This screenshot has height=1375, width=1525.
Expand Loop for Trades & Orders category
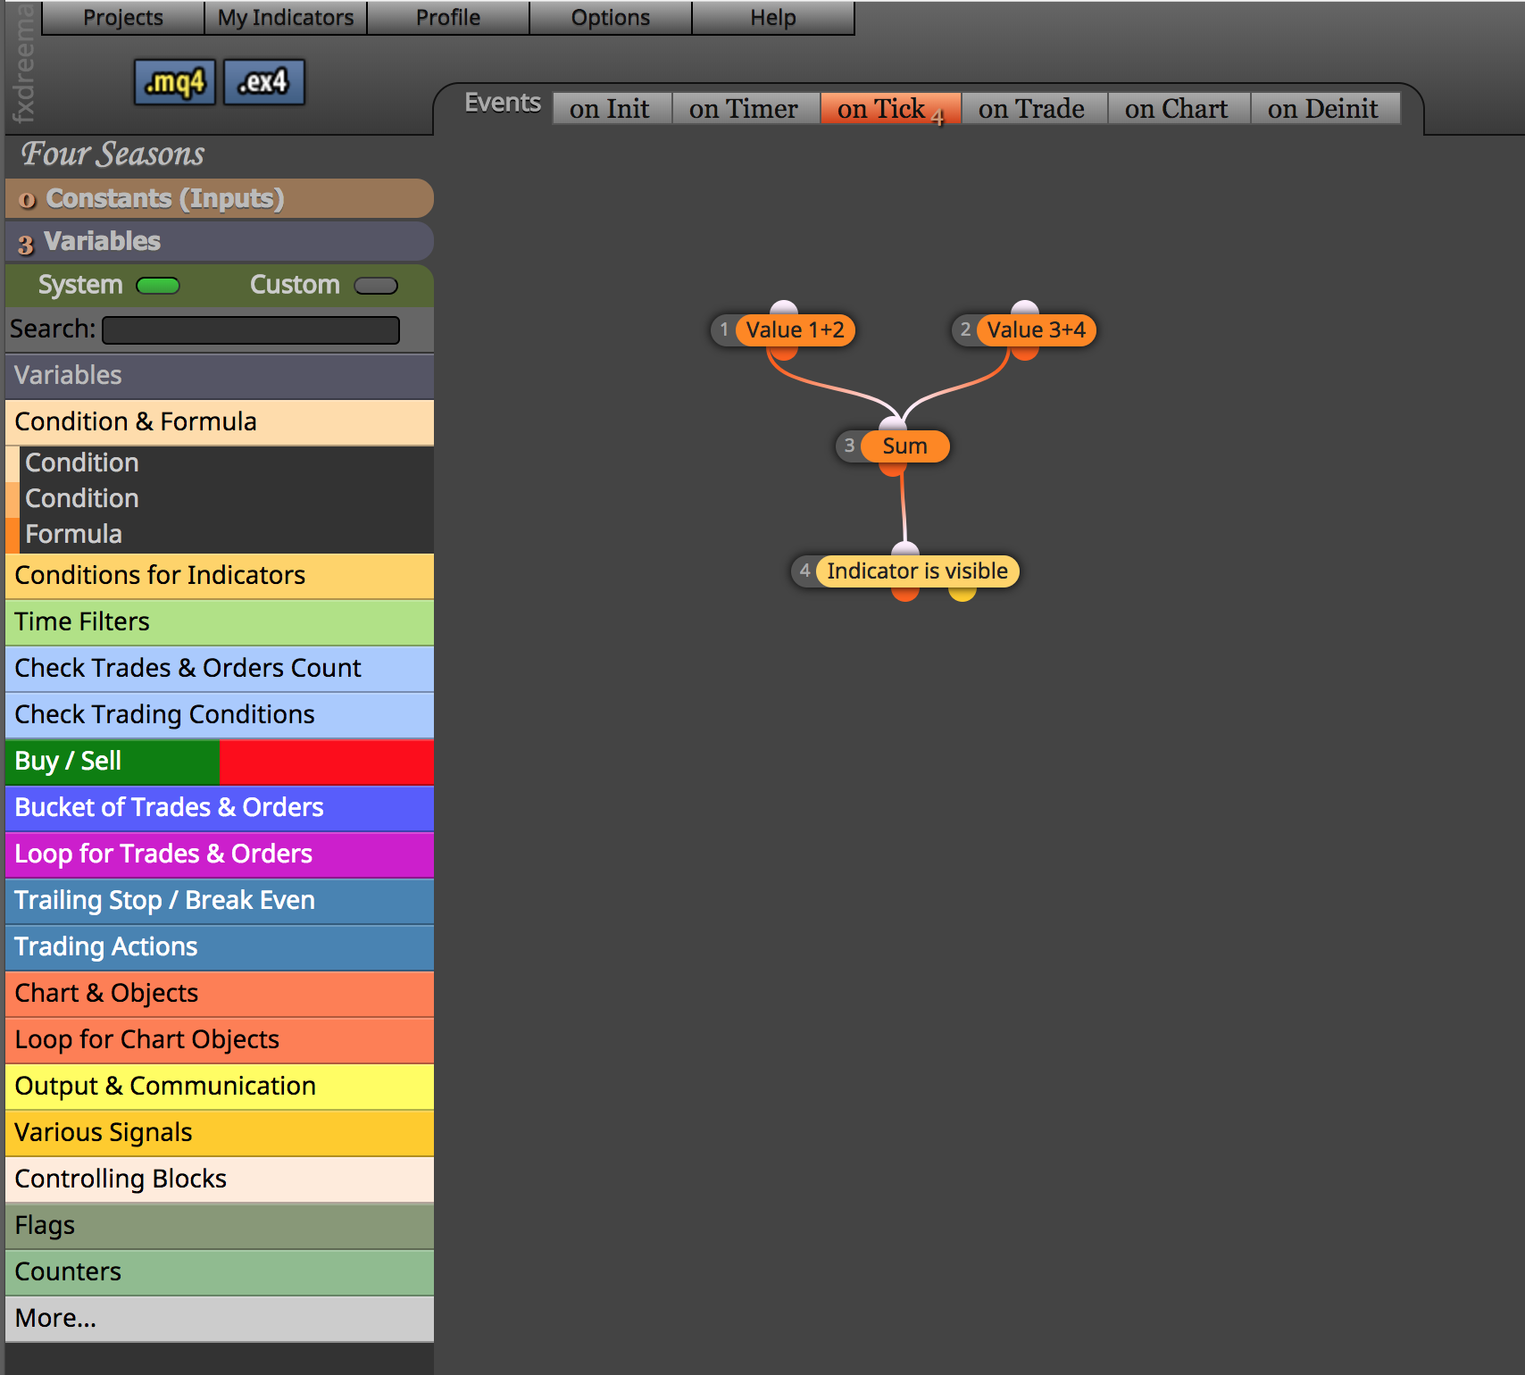pyautogui.click(x=220, y=854)
